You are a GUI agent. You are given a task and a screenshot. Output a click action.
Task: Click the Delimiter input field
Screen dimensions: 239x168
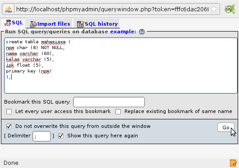[41, 136]
